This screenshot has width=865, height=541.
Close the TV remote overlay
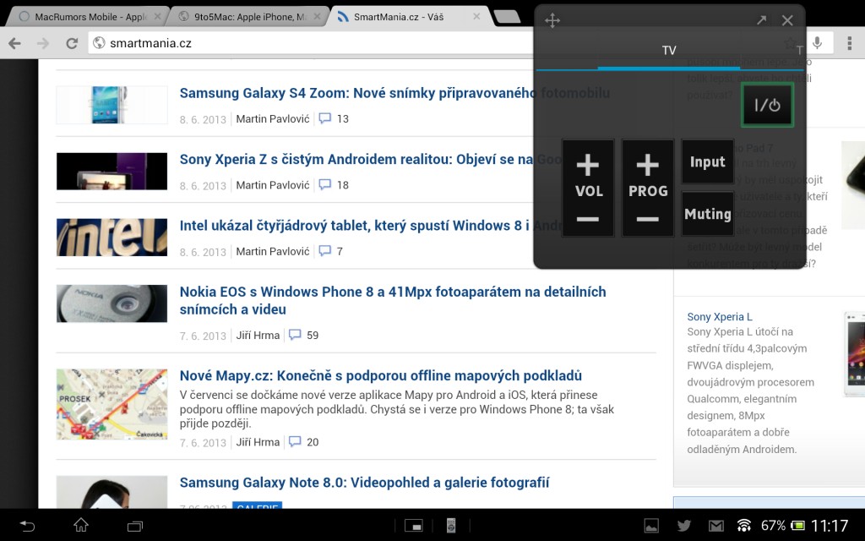pyautogui.click(x=787, y=20)
